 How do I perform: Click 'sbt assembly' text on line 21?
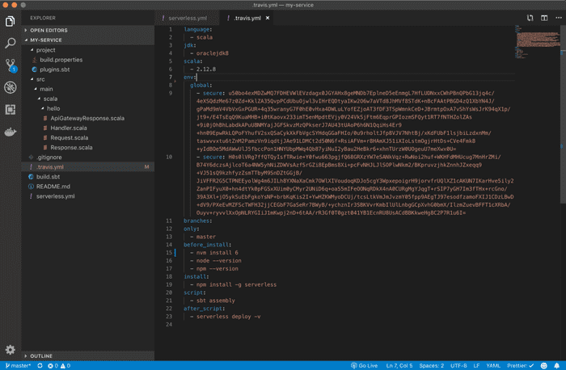pos(216,301)
